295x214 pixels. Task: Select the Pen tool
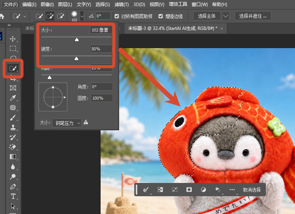13,187
